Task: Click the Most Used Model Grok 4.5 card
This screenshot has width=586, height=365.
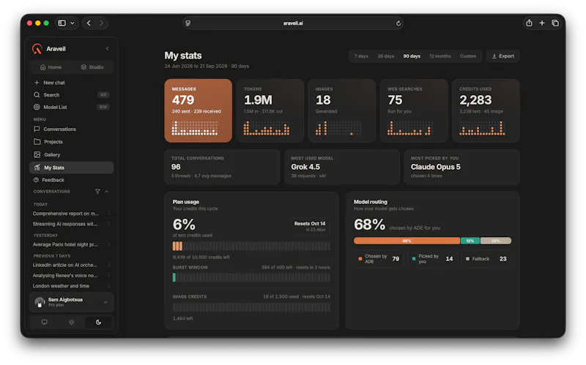Action: click(x=342, y=168)
